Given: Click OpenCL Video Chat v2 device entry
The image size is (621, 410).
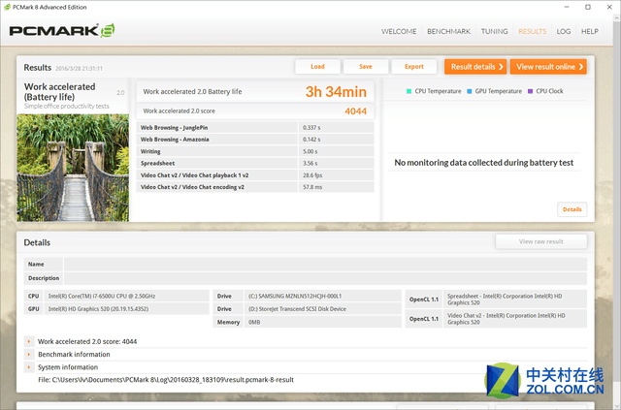Looking at the screenshot, I should [x=496, y=319].
